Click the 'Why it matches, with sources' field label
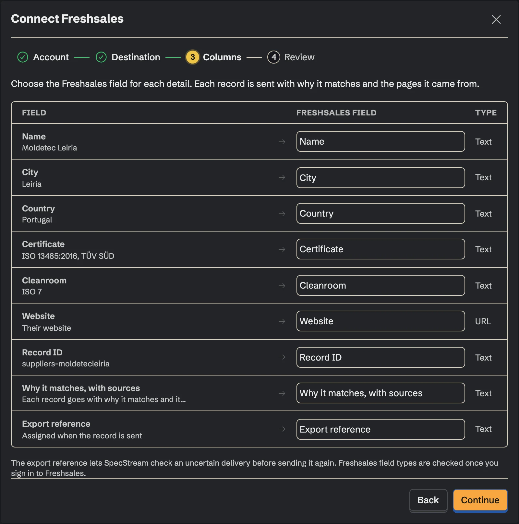This screenshot has width=519, height=524. click(81, 388)
